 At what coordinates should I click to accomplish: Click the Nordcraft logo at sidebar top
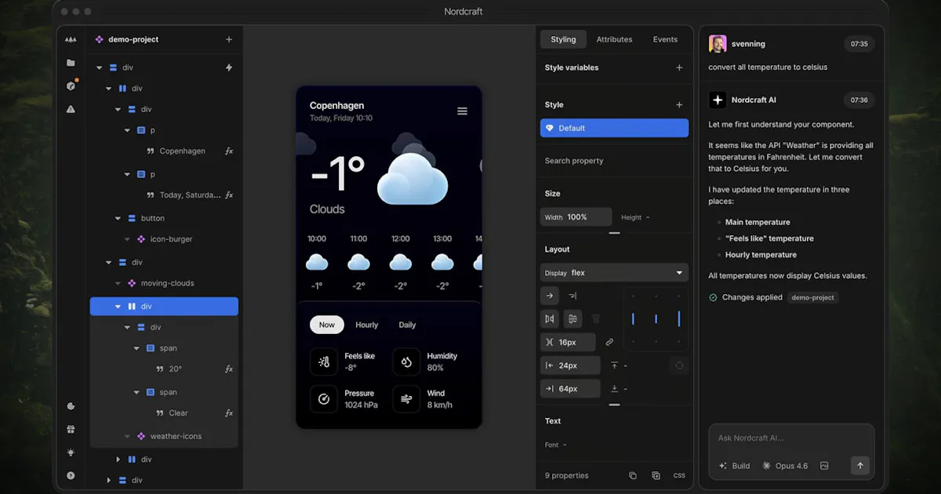[71, 39]
